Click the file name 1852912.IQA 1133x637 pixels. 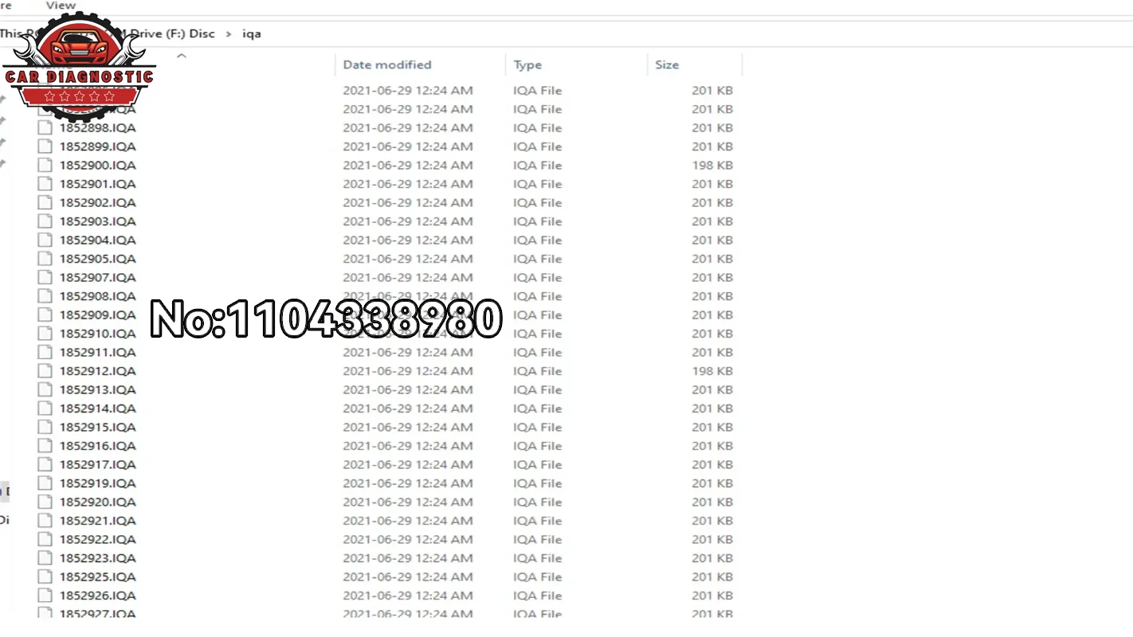(x=97, y=371)
